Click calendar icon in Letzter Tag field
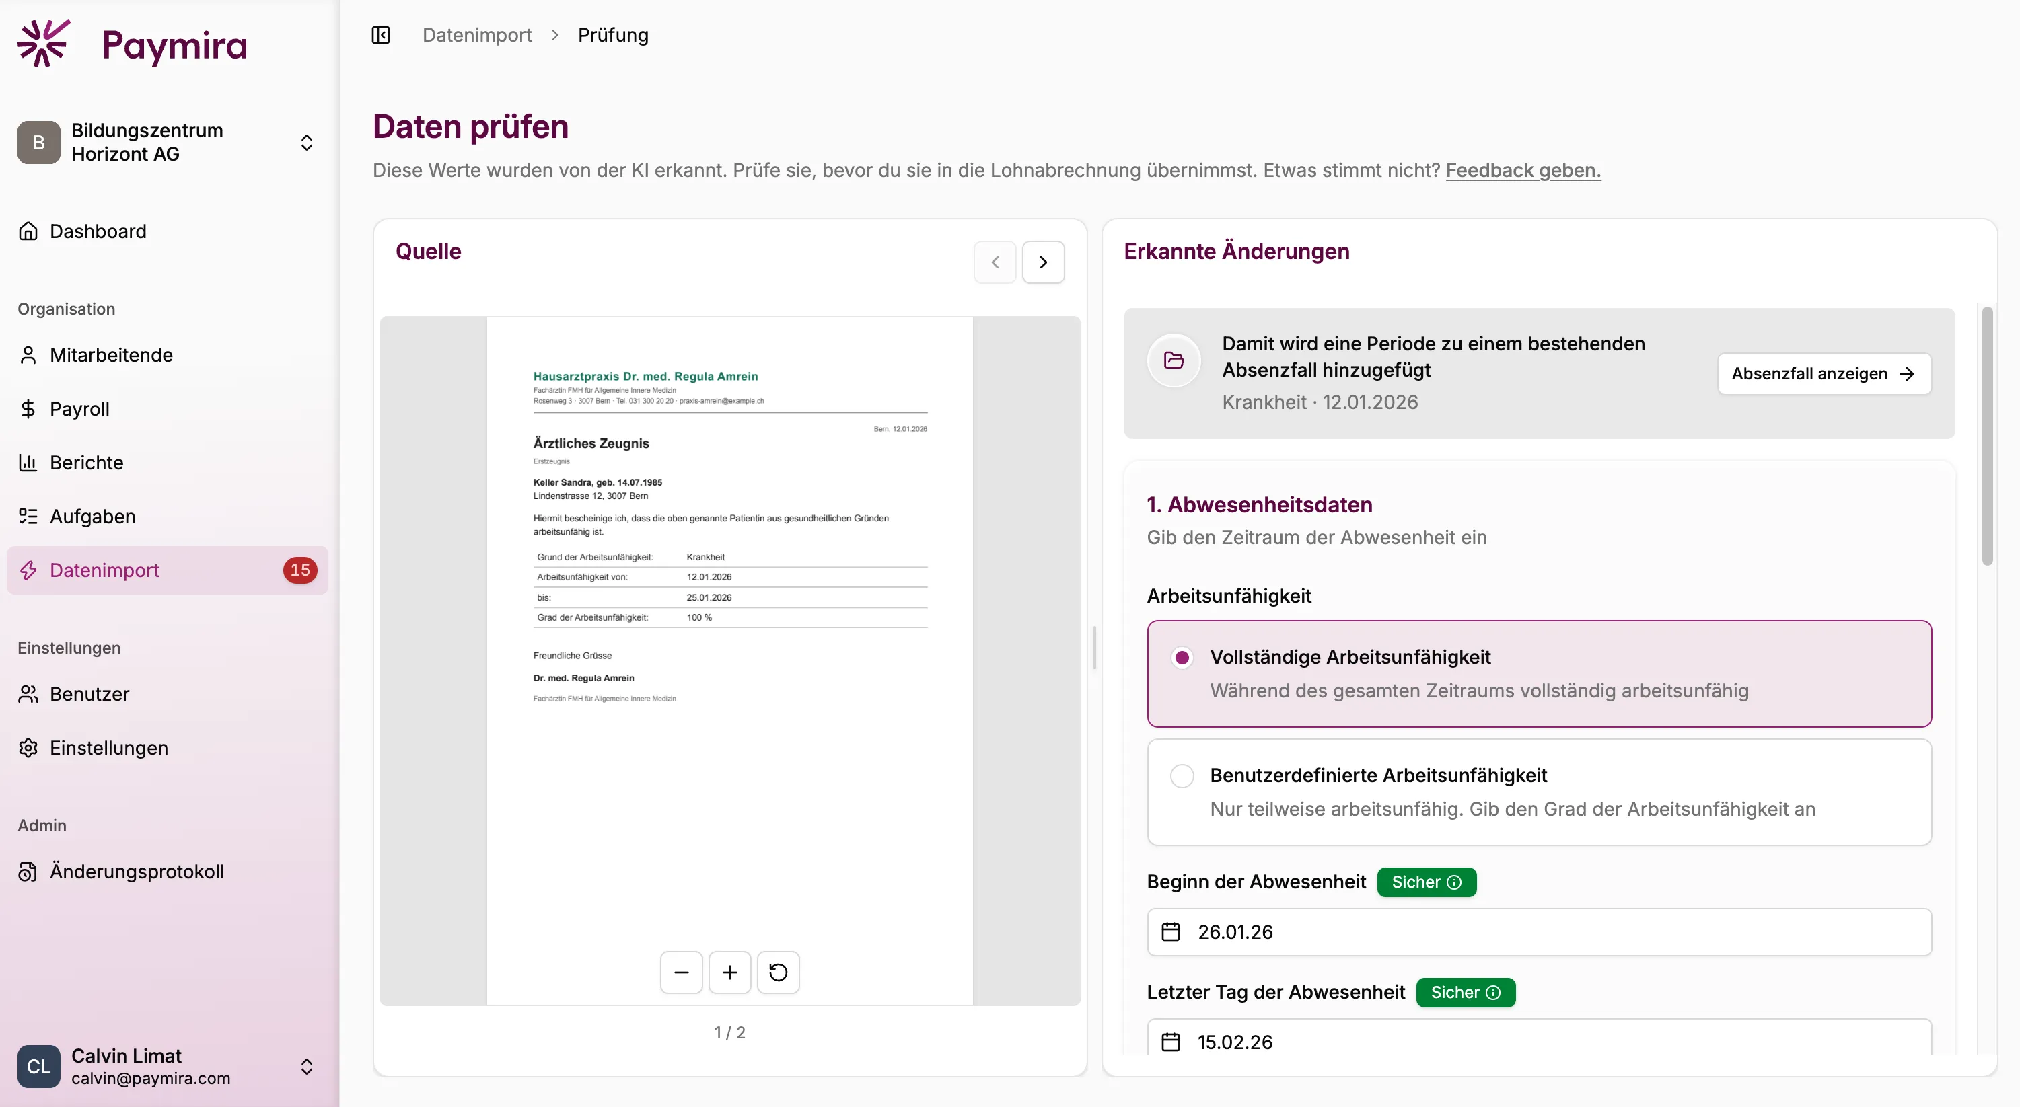2020x1107 pixels. pyautogui.click(x=1171, y=1042)
